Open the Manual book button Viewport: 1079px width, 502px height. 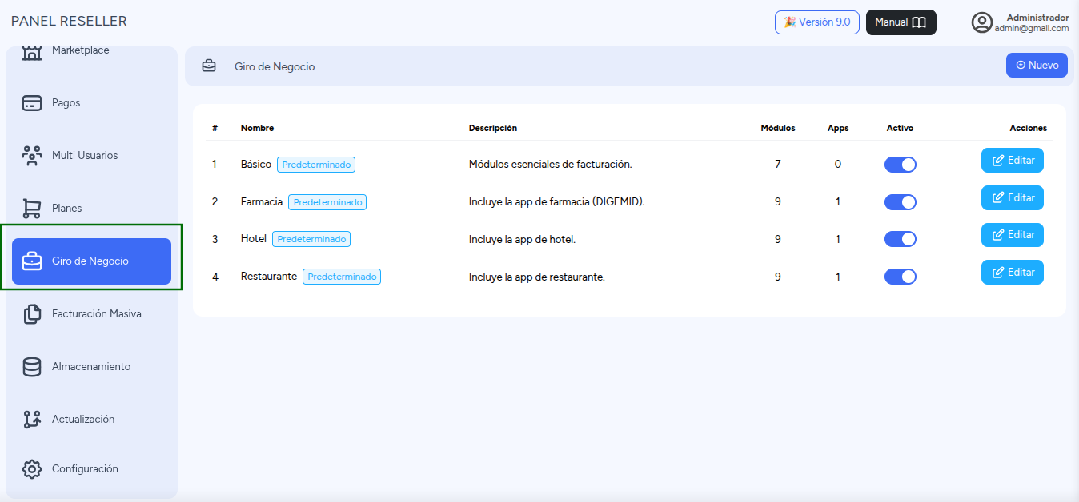(x=901, y=22)
